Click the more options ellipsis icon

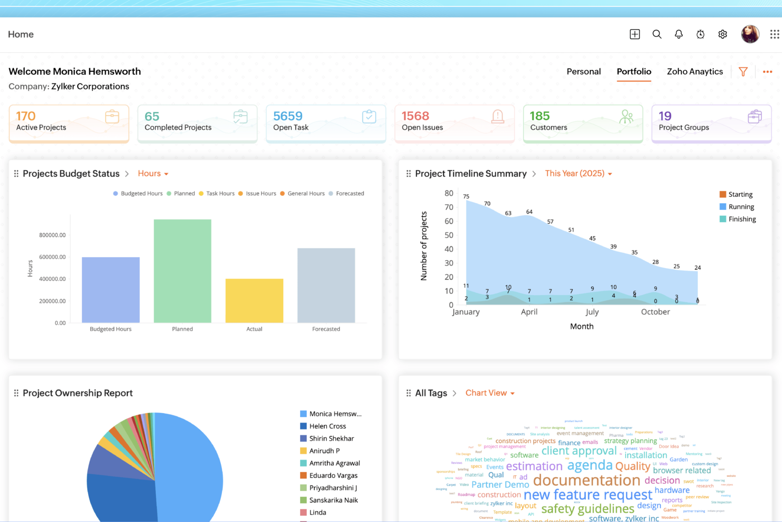[767, 71]
